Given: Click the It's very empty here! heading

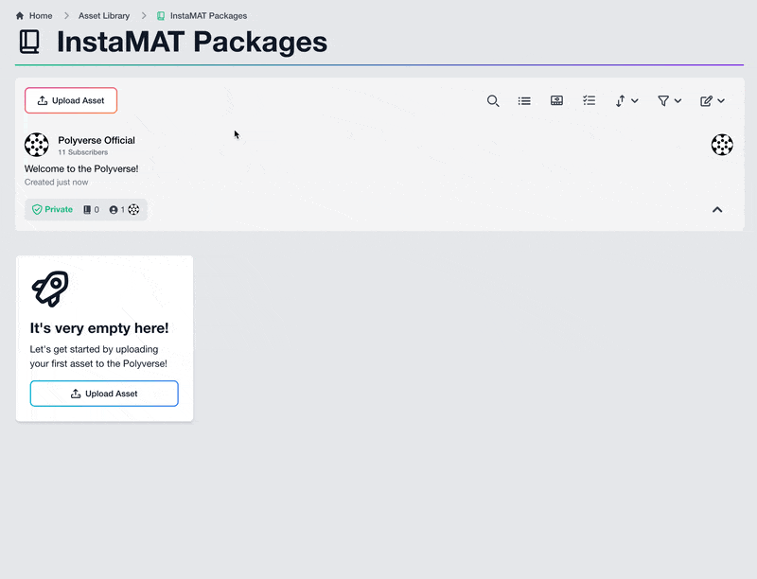Looking at the screenshot, I should tap(99, 328).
